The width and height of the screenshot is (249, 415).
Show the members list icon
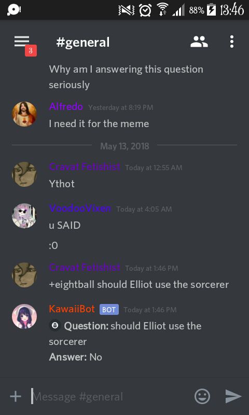pos(199,42)
